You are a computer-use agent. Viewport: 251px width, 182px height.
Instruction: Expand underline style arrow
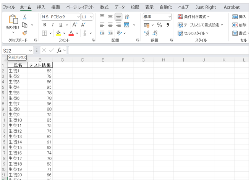click(x=67, y=25)
